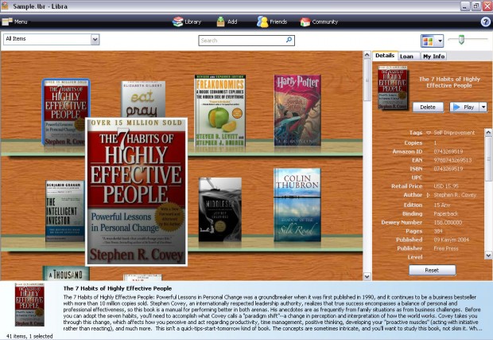The width and height of the screenshot is (493, 340).
Task: Click the '41 items, 1 selected' status text
Action: coord(29,336)
